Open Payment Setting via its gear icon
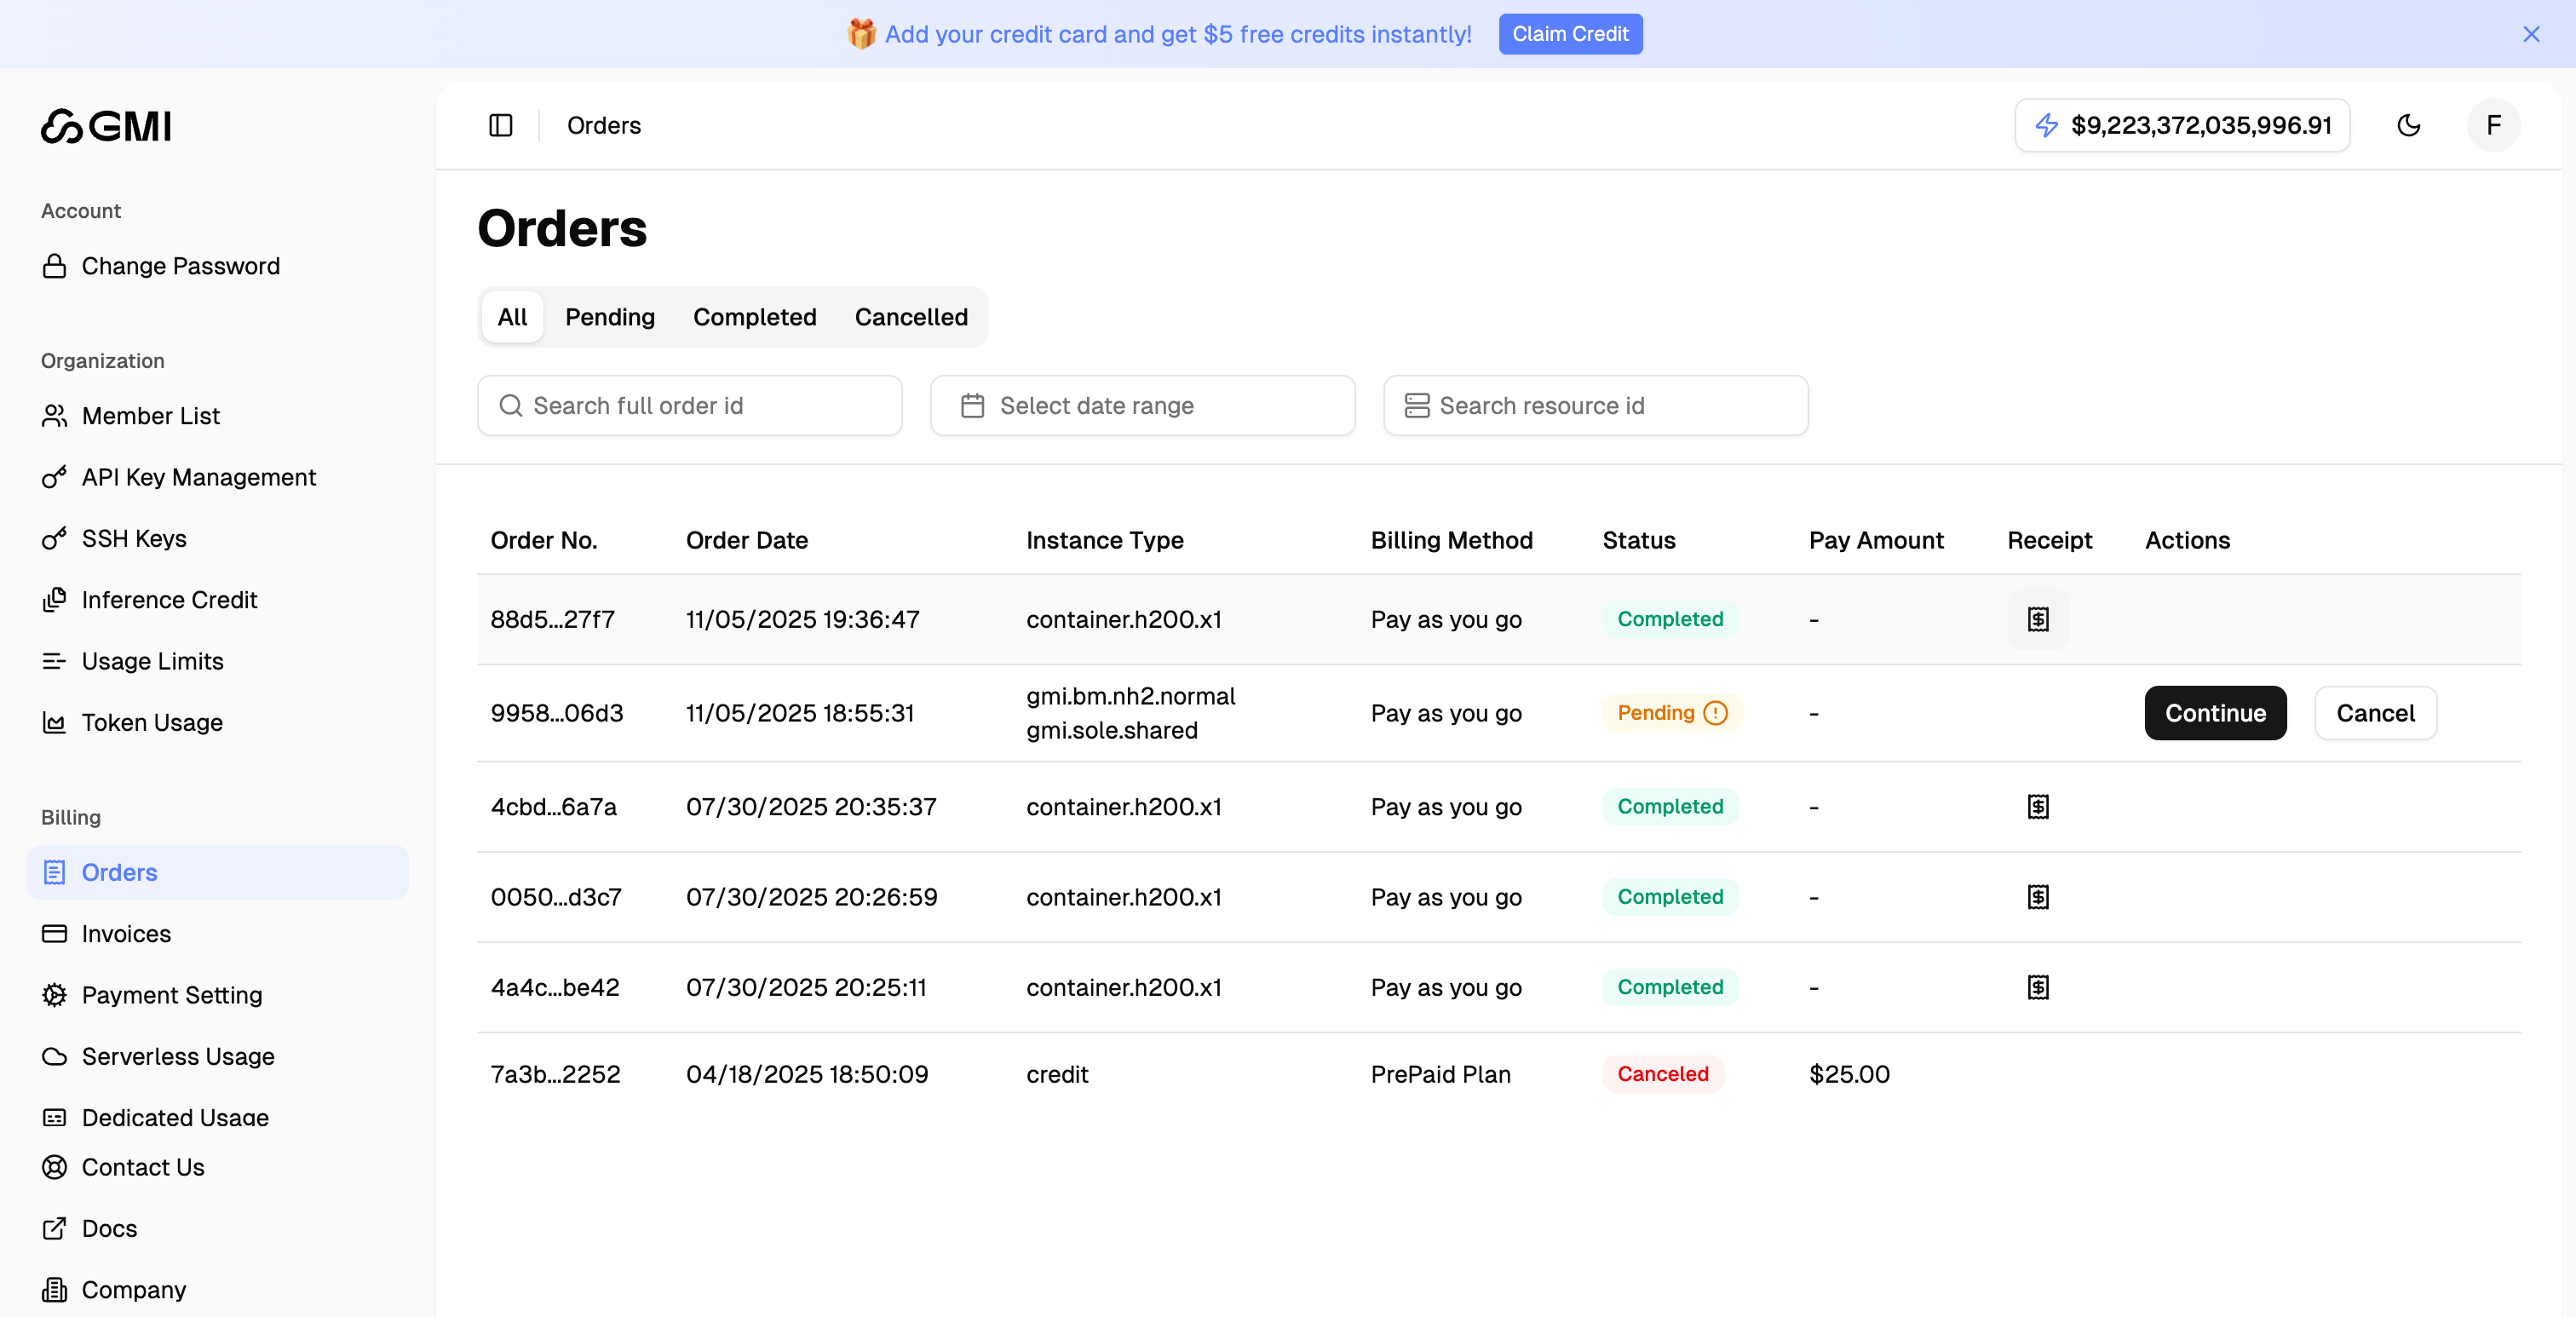The image size is (2576, 1317). click(55, 995)
